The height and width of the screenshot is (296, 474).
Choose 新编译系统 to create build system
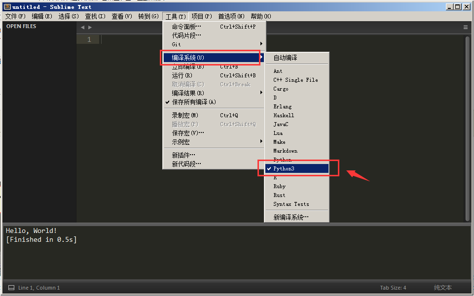(297, 217)
